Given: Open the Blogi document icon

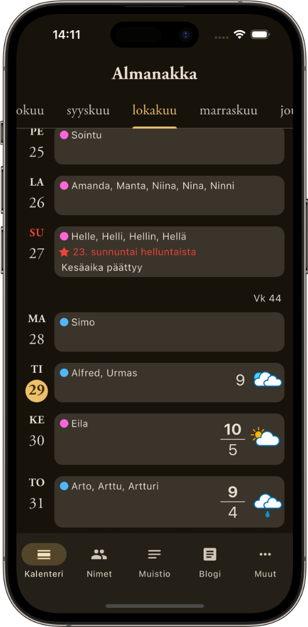Looking at the screenshot, I should [x=210, y=554].
